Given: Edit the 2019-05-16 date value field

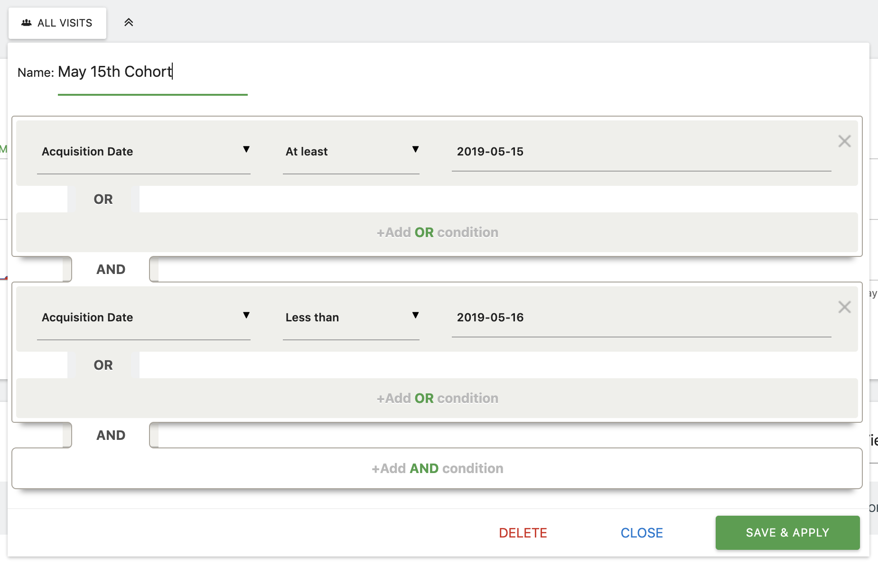Looking at the screenshot, I should point(641,318).
